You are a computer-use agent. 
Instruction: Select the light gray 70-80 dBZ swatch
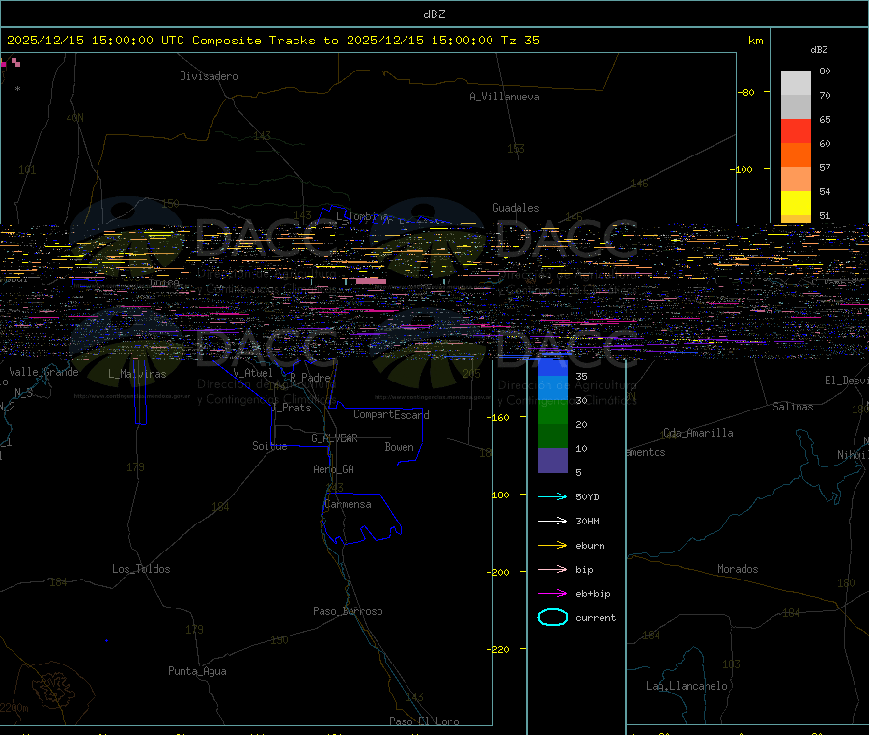click(x=796, y=82)
